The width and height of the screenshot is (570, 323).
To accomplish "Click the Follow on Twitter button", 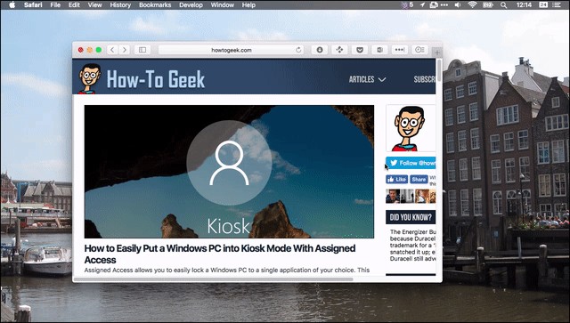I will [x=411, y=163].
